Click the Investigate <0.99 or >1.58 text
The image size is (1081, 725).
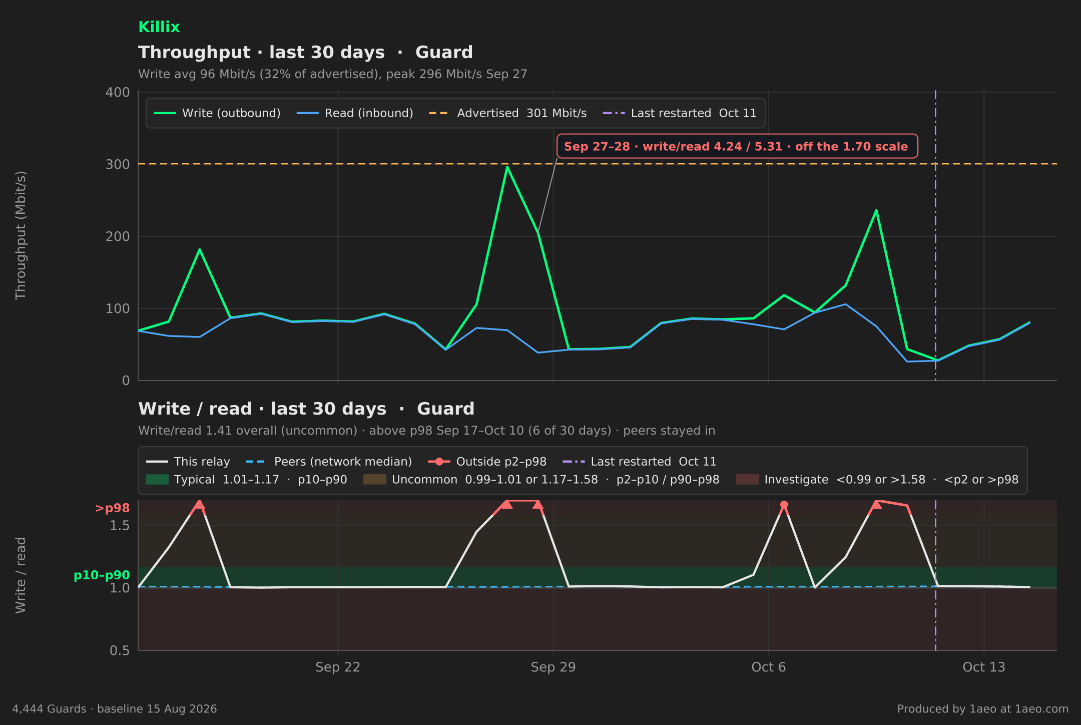[891, 480]
